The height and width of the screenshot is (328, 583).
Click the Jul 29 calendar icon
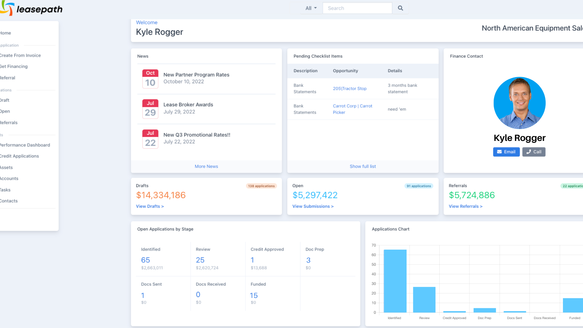(x=150, y=109)
